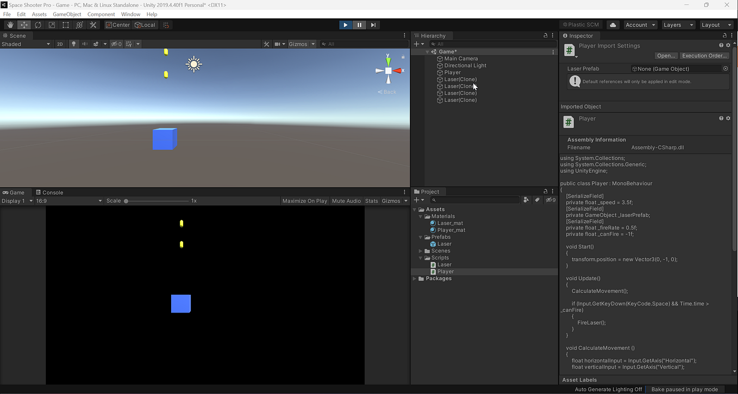This screenshot has width=738, height=394.
Task: Switch to the Console tab
Action: pyautogui.click(x=49, y=192)
